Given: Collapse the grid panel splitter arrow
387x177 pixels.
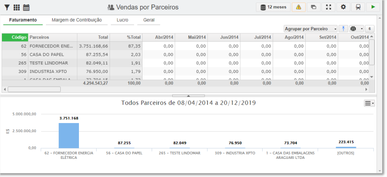Looking at the screenshot, I should [188, 96].
